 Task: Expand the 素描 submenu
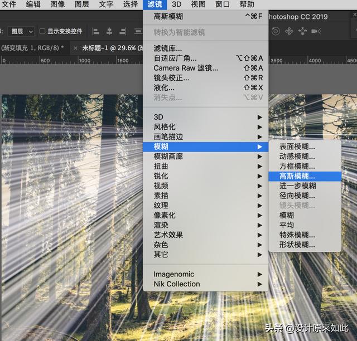(x=206, y=196)
